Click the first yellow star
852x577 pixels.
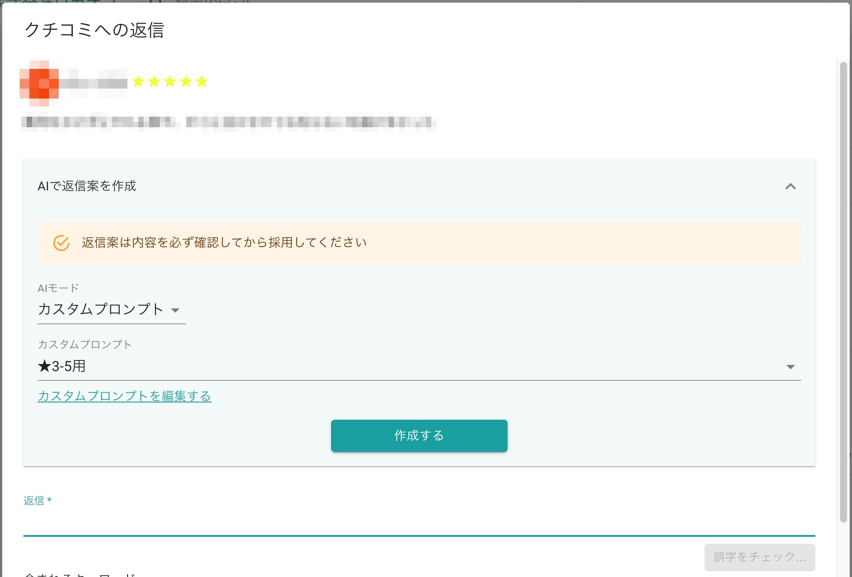138,82
